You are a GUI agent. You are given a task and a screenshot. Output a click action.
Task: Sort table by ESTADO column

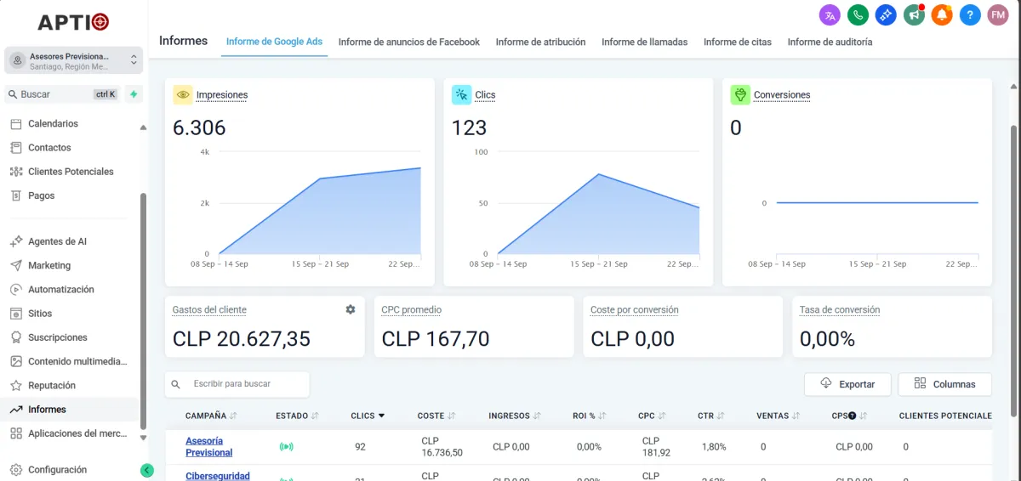click(297, 416)
